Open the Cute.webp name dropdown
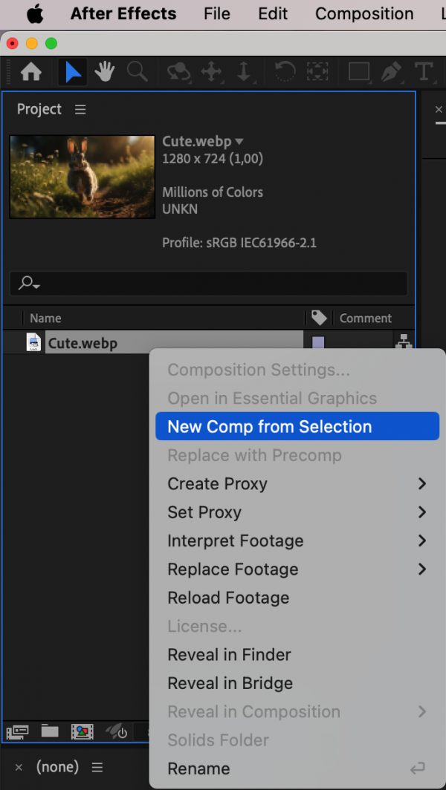Image resolution: width=446 pixels, height=790 pixels. click(x=239, y=141)
